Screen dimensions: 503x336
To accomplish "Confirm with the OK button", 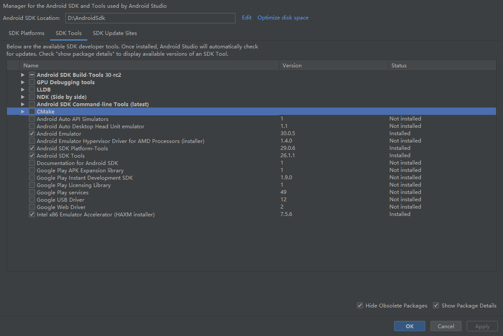I will pos(410,326).
